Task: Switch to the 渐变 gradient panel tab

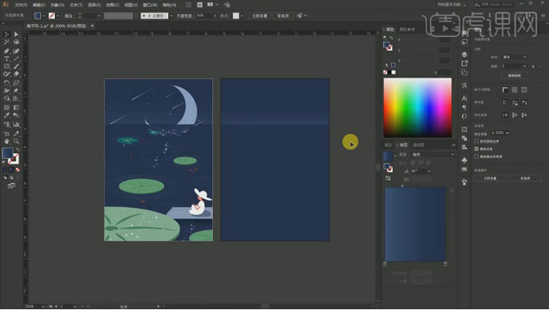Action: click(403, 144)
